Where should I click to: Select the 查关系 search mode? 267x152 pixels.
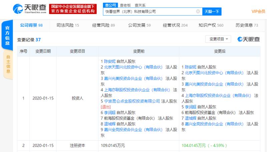pyautogui.click(x=140, y=5)
